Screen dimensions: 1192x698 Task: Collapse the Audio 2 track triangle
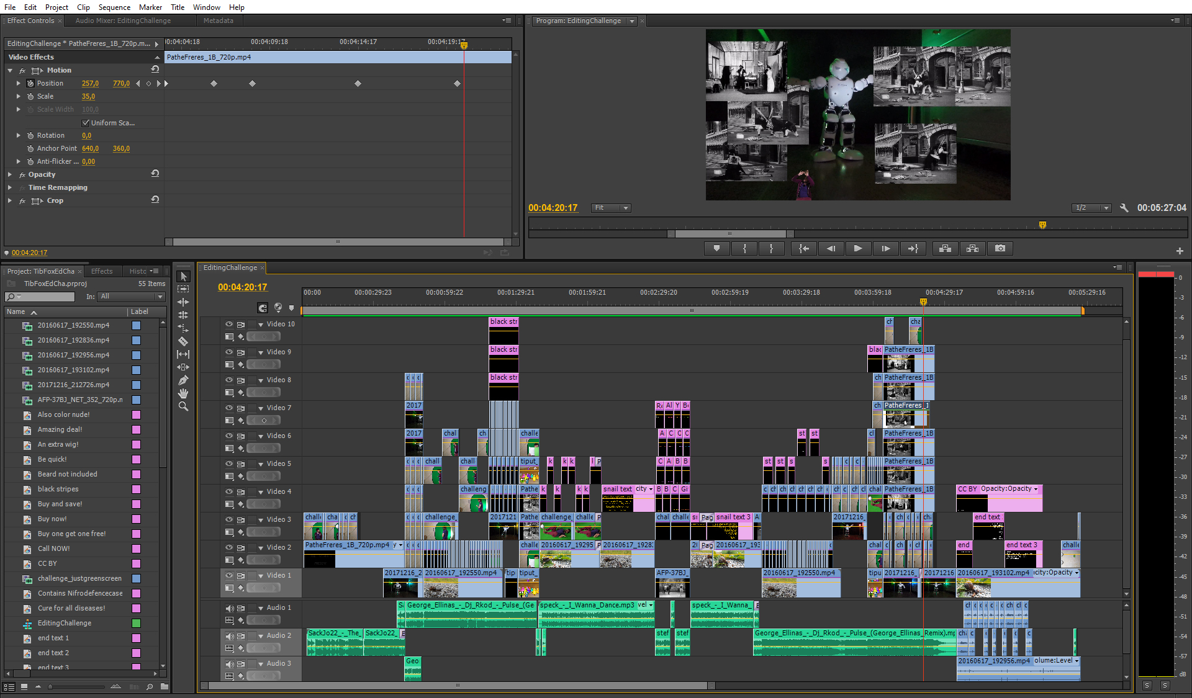(261, 636)
